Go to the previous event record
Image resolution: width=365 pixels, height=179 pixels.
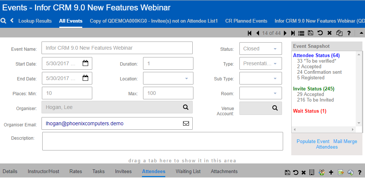click(x=258, y=33)
